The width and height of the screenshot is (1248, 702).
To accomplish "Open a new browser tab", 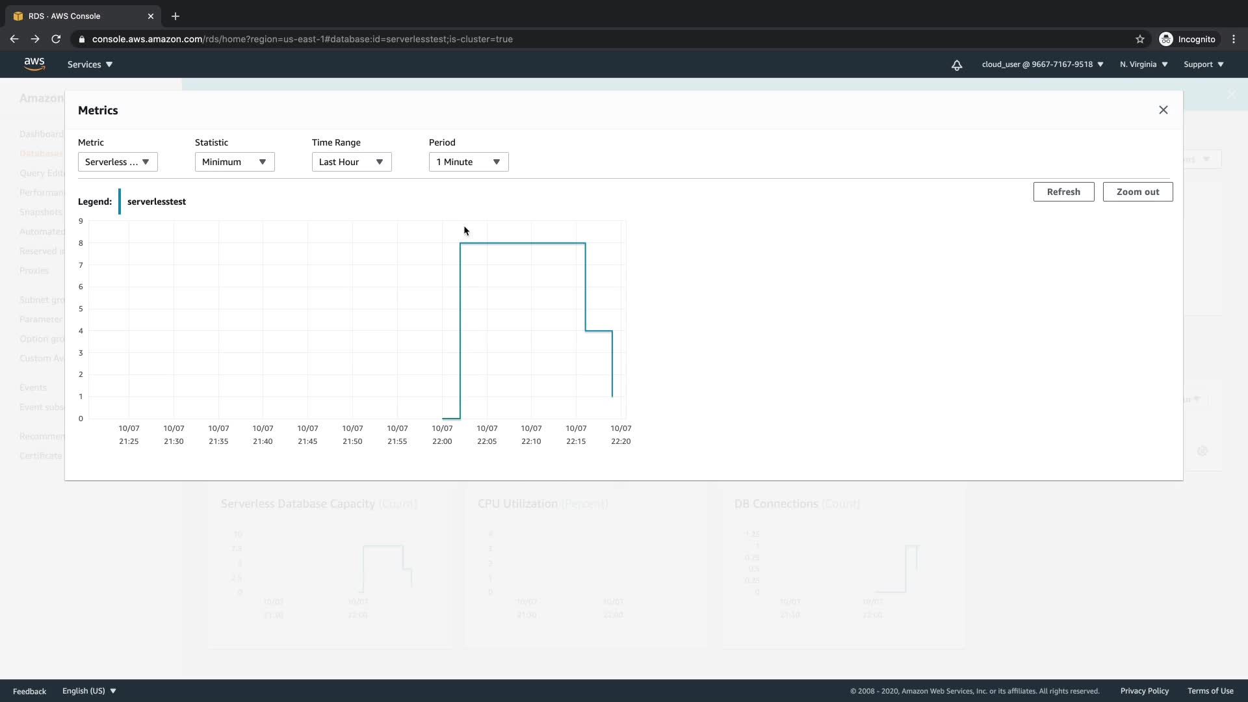I will click(175, 16).
